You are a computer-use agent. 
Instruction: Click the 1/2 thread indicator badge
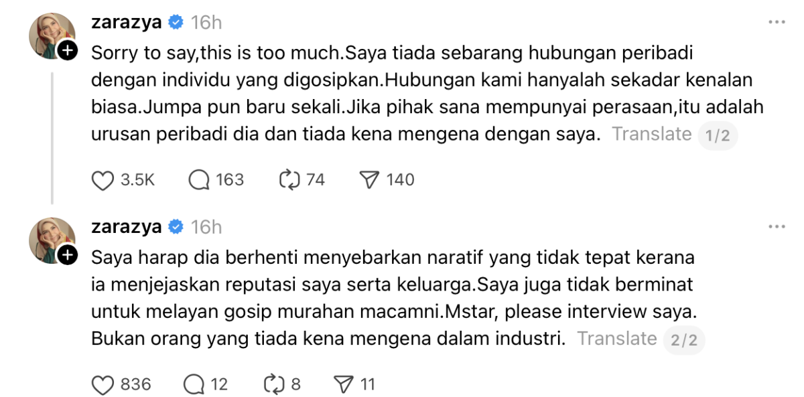pyautogui.click(x=718, y=136)
